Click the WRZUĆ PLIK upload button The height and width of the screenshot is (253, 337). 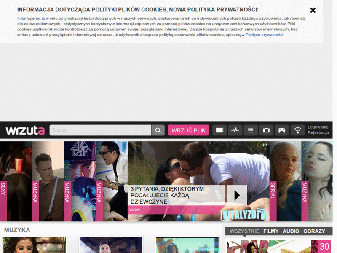pos(188,130)
